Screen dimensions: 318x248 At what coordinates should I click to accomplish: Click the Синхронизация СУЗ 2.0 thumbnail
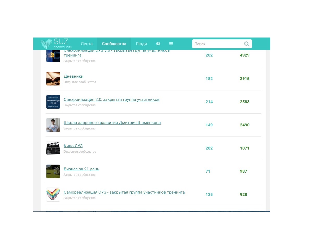53,102
